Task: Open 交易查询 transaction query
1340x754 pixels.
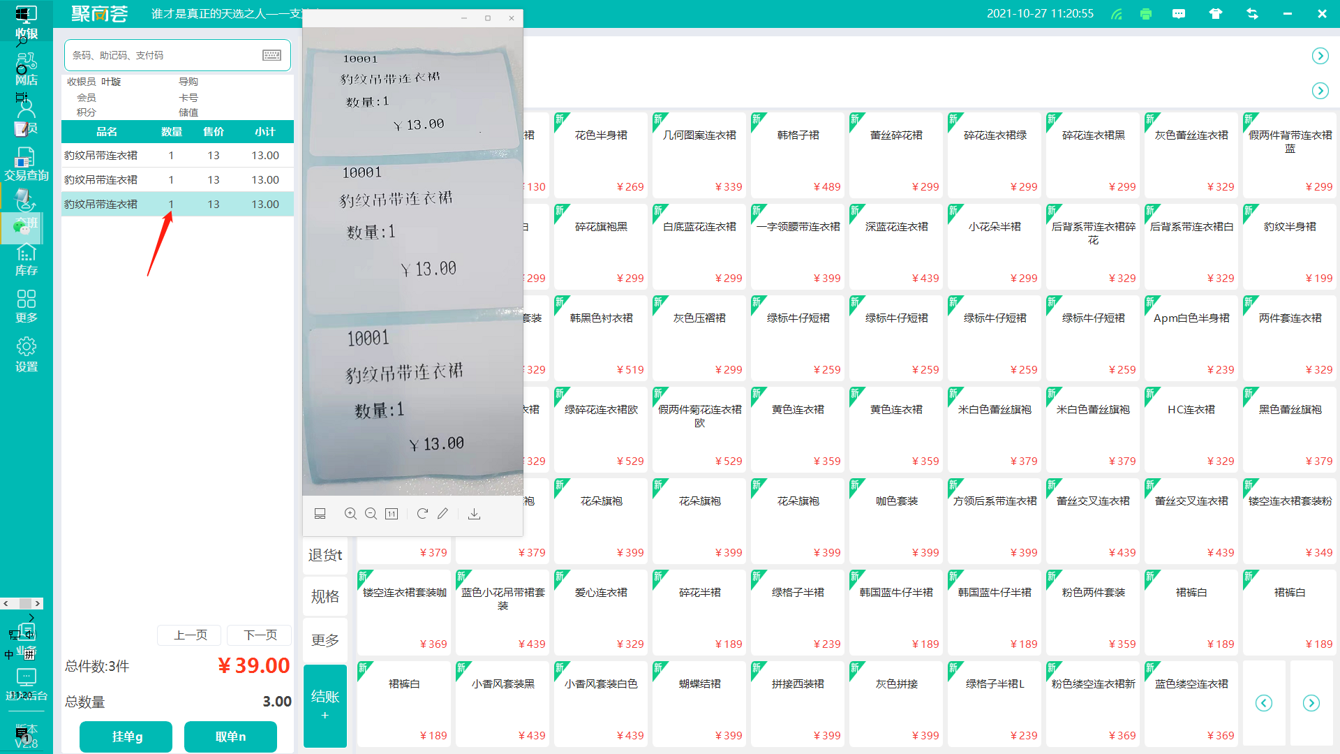Action: pyautogui.click(x=27, y=164)
